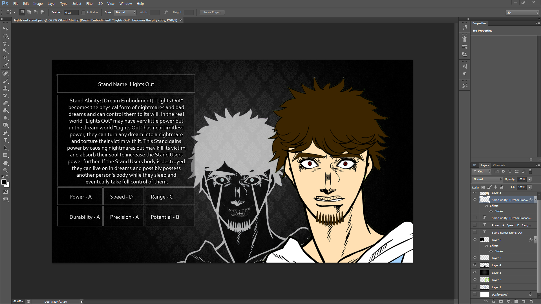This screenshot has width=541, height=304.
Task: Click the Feather input field
Action: tap(71, 12)
